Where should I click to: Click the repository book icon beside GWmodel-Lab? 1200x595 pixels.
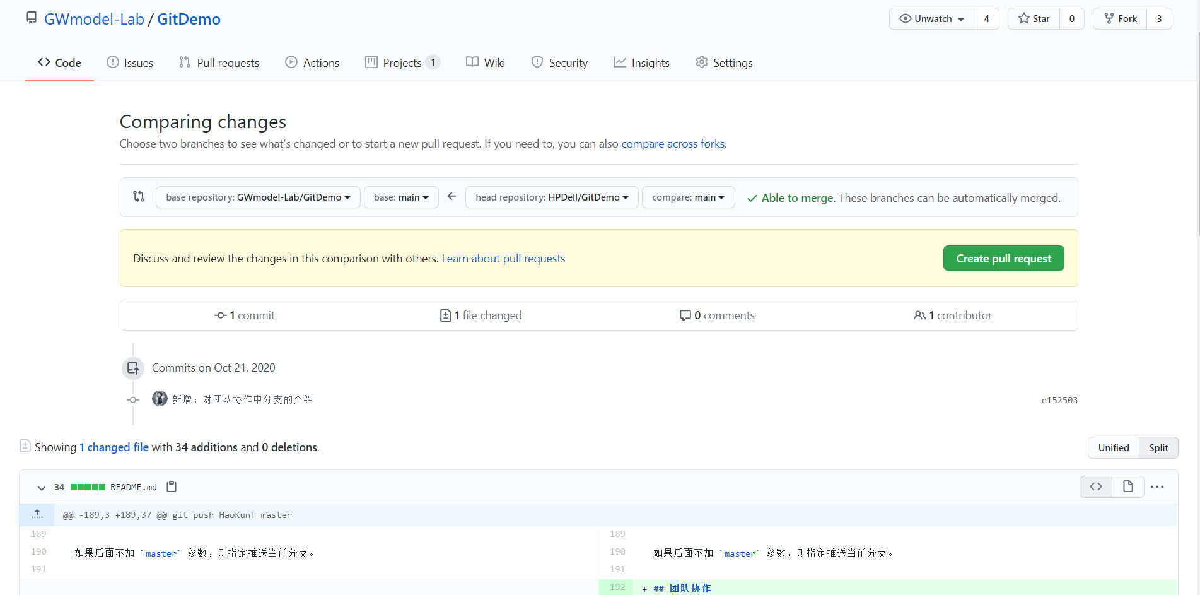[32, 18]
